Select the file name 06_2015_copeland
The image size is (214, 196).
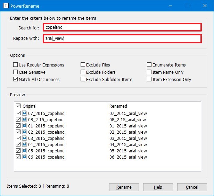(46, 157)
